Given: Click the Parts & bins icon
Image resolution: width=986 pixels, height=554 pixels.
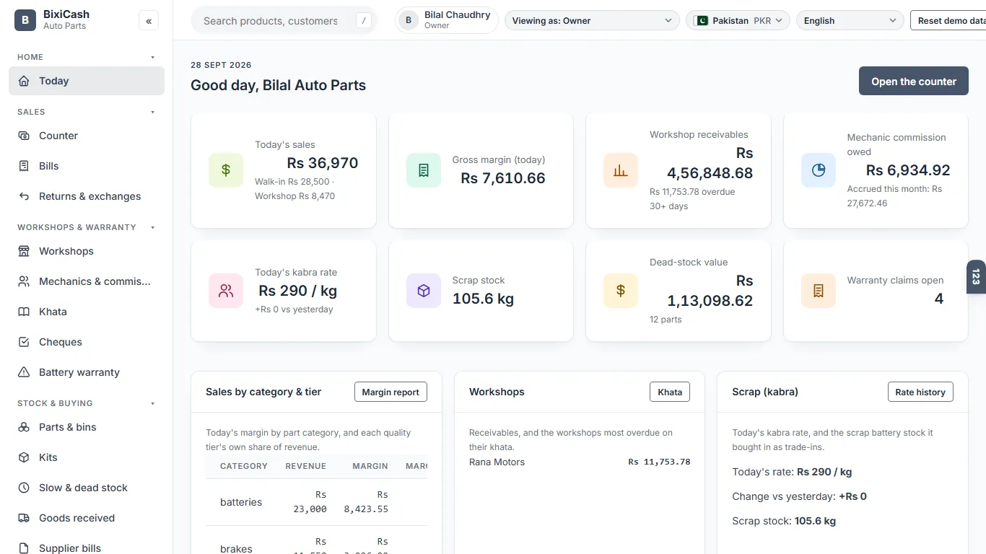Looking at the screenshot, I should click(24, 427).
